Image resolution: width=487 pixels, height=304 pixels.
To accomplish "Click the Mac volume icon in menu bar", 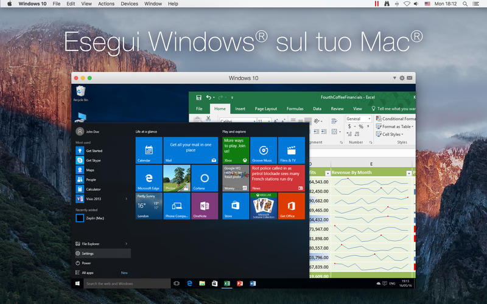I will [416, 4].
